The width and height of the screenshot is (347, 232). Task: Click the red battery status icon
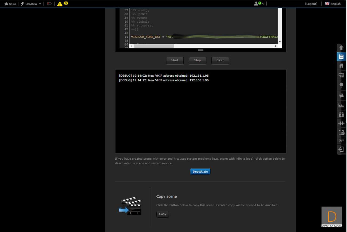pos(49,4)
